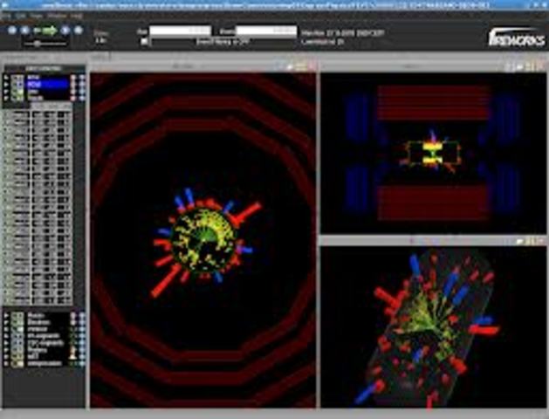The height and width of the screenshot is (419, 549).
Task: Open filter for the ECal row
Action: click(73, 78)
